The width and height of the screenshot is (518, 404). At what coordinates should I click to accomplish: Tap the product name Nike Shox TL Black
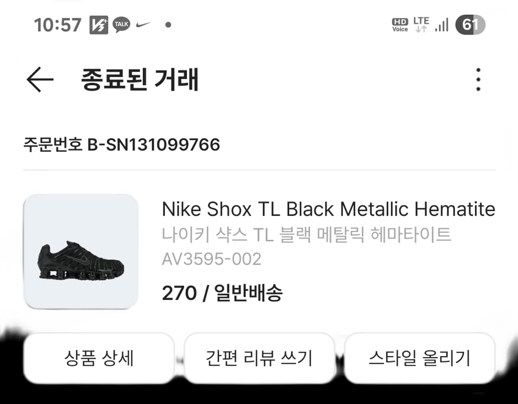(328, 210)
